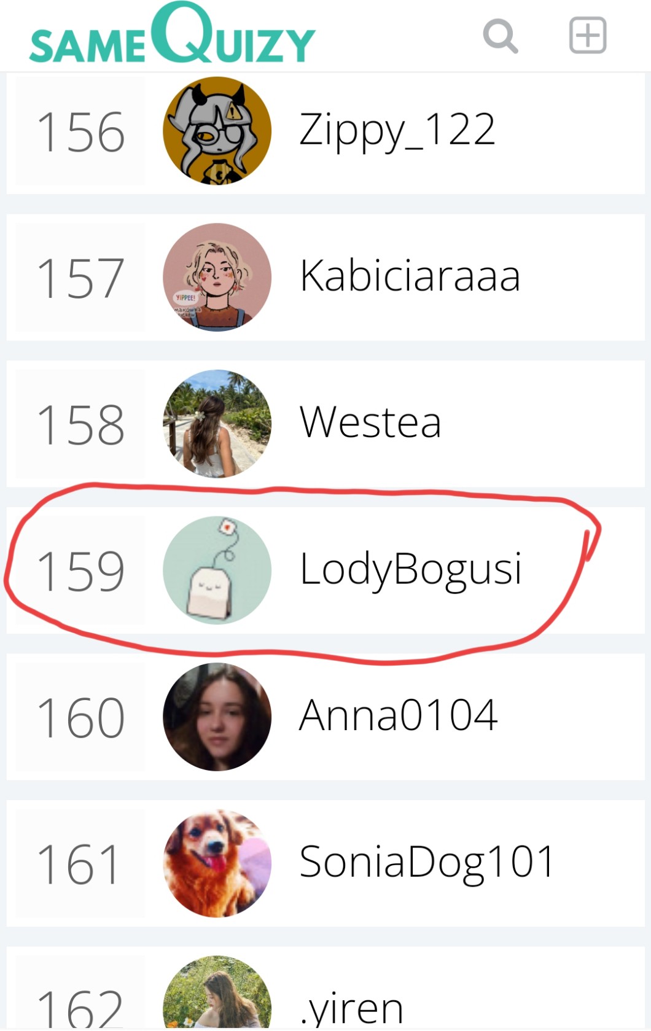Select rank number 161 cell

(80, 864)
